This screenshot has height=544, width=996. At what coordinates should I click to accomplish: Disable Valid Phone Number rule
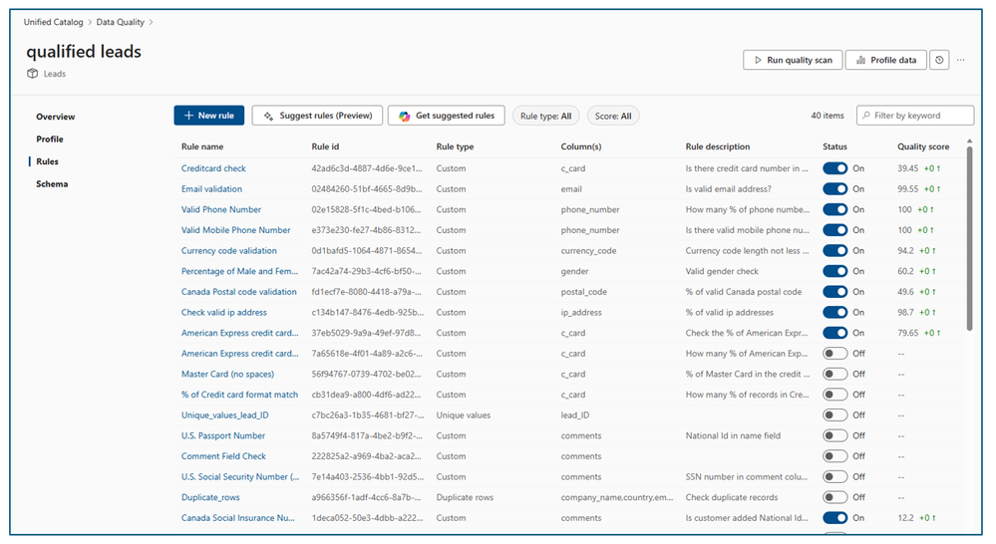[834, 209]
